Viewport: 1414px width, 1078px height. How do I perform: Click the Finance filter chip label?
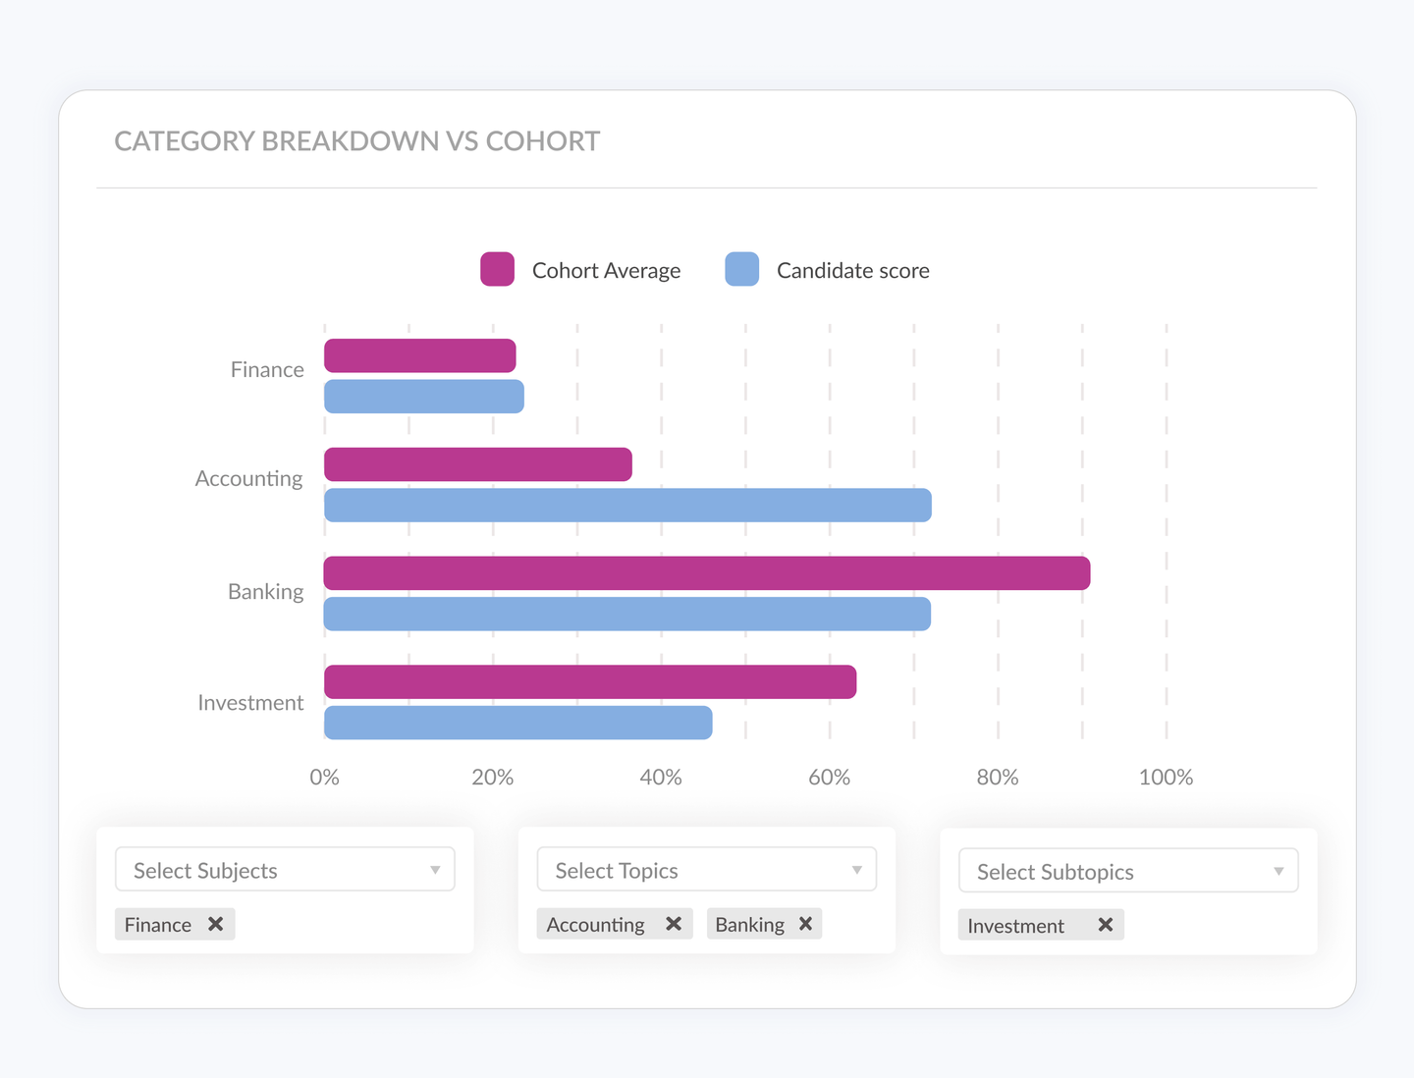coord(157,924)
